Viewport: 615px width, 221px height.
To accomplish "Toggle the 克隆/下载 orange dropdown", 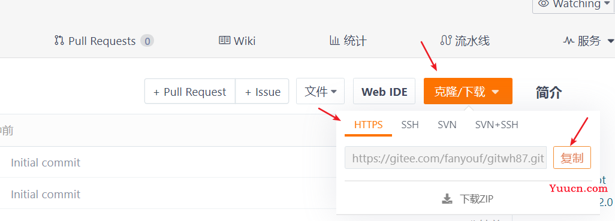I will pos(468,91).
